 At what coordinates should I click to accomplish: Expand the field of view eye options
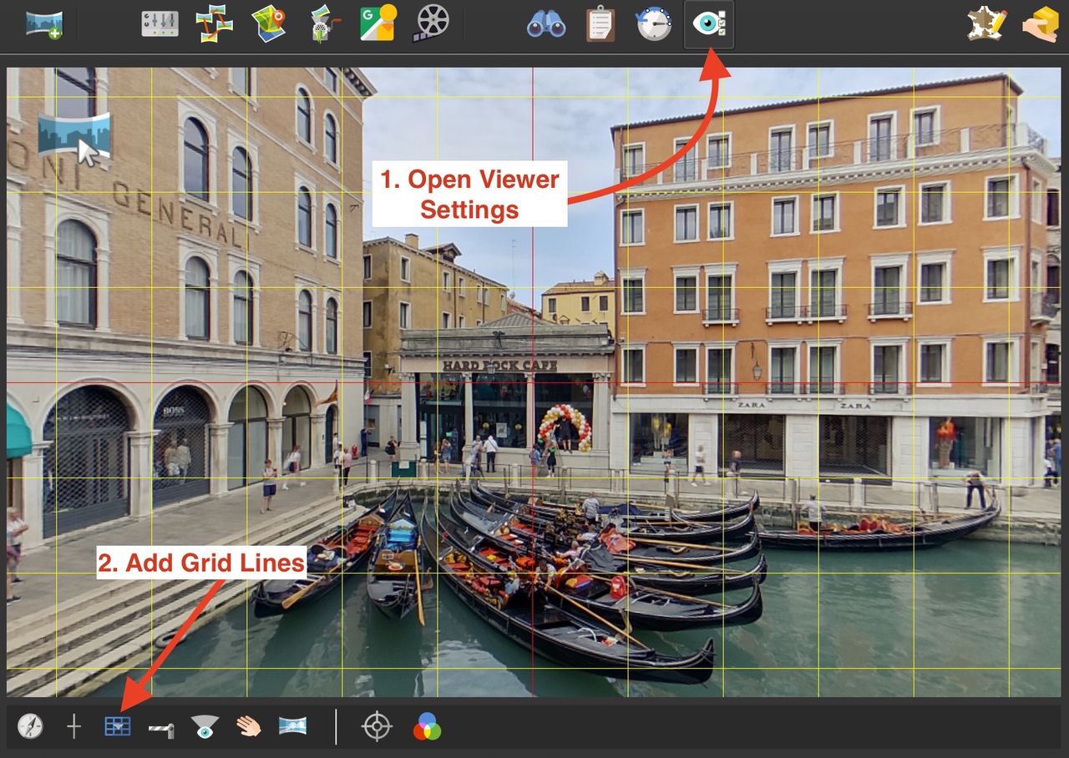[x=205, y=726]
